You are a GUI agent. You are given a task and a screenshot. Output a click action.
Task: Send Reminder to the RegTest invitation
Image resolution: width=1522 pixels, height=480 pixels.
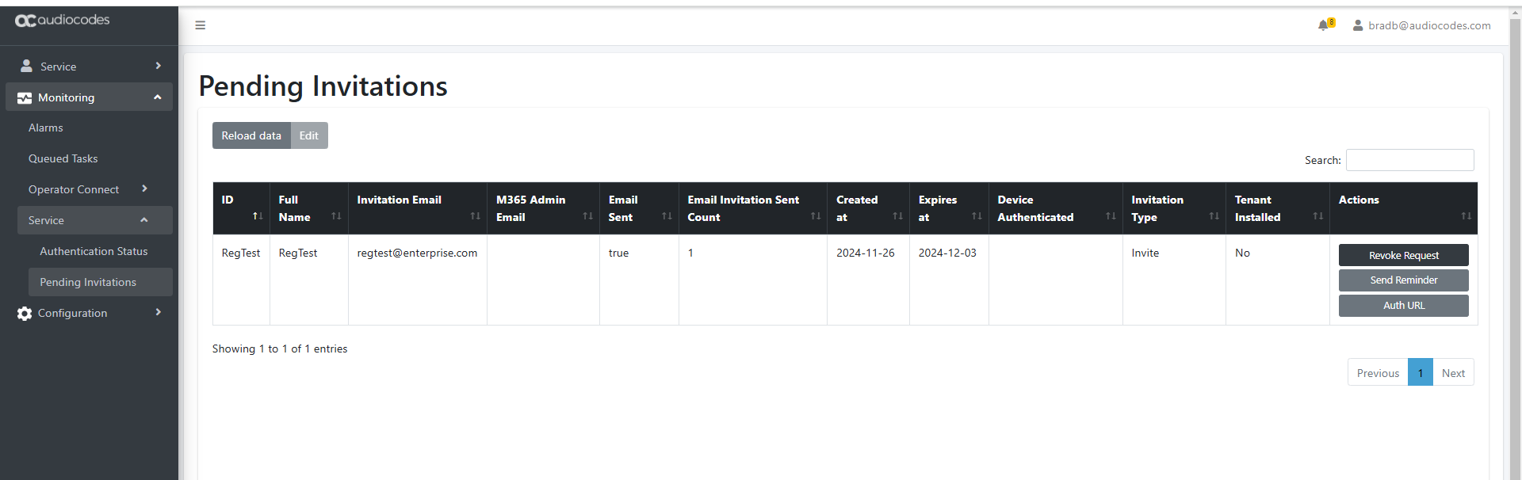coord(1403,280)
